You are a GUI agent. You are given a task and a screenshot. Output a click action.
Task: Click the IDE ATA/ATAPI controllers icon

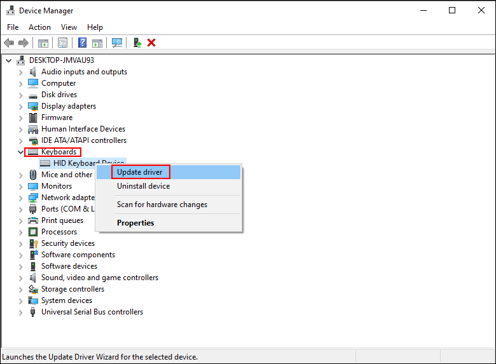[33, 140]
